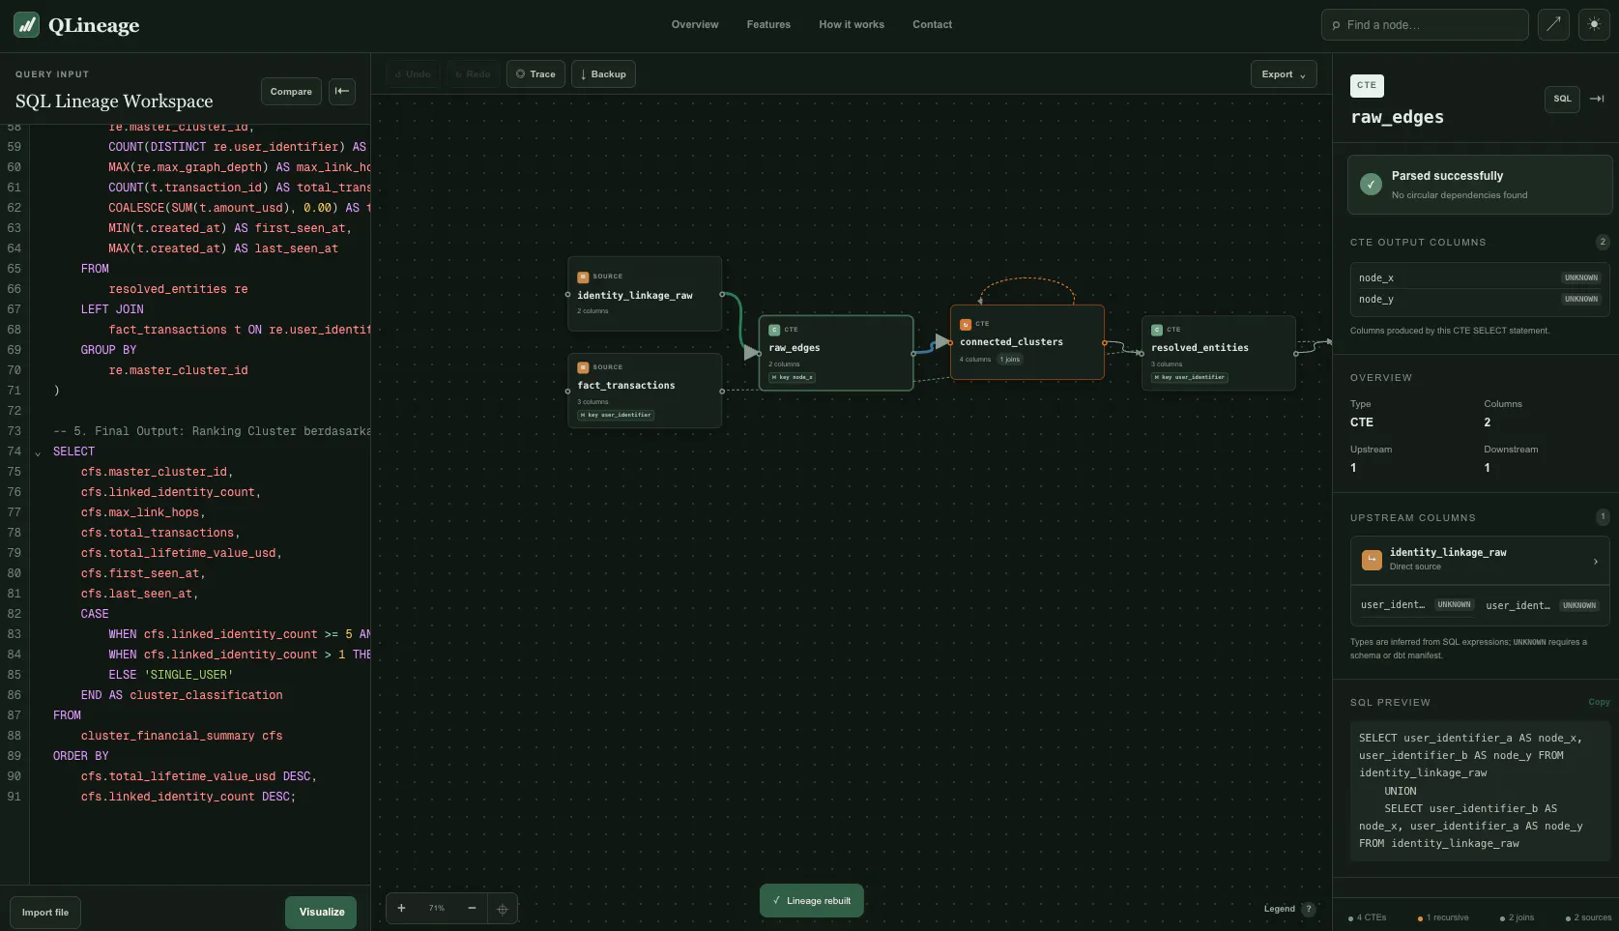Viewport: 1619px width, 931px height.
Task: Open the Features nav item
Action: [x=768, y=25]
